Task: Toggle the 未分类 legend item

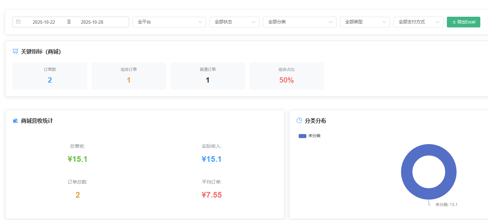Action: tap(309, 136)
